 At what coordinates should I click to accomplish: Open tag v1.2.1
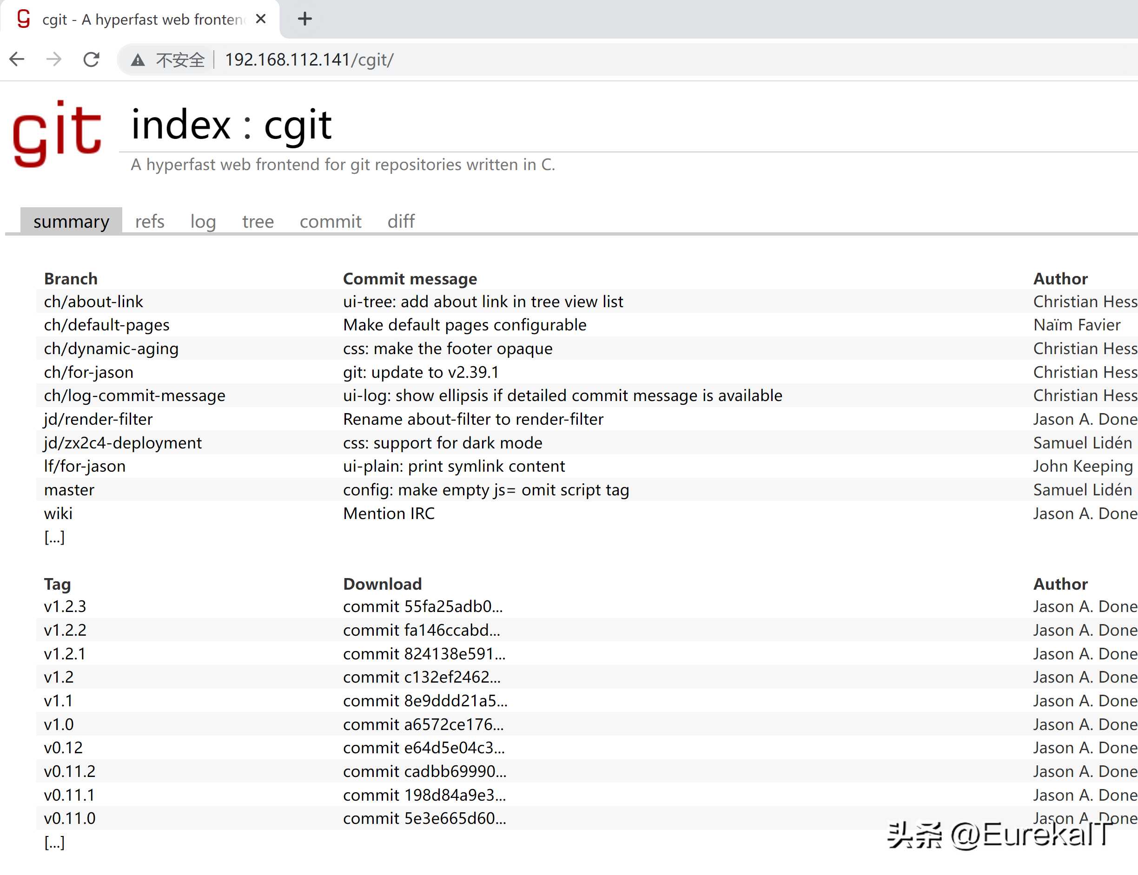65,654
